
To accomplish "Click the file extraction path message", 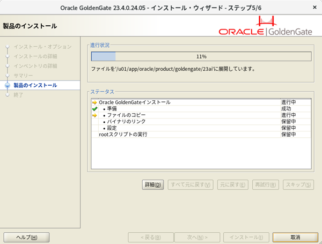I will point(173,69).
